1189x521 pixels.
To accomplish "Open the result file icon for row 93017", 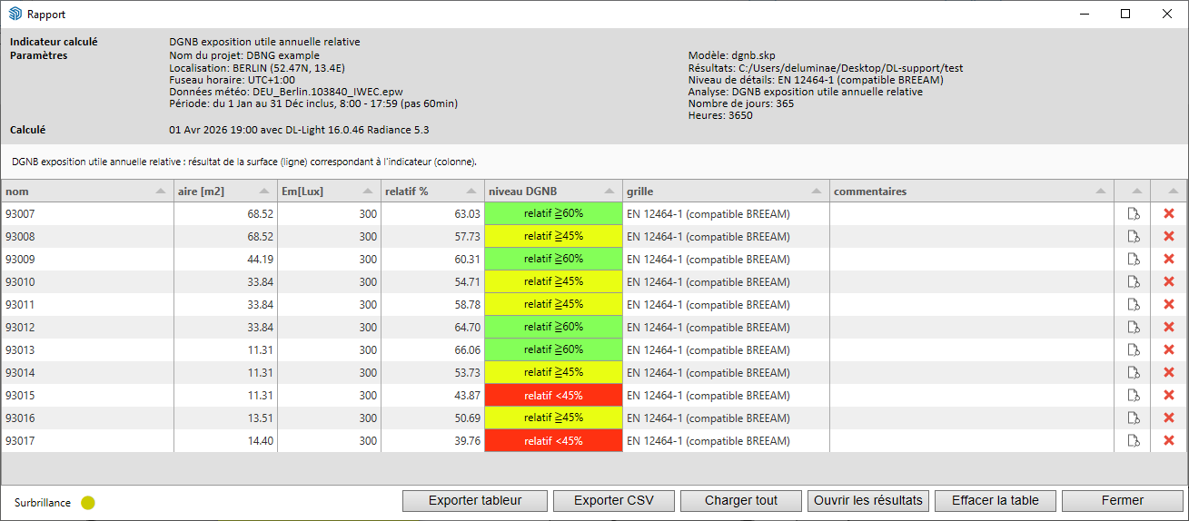I will (1133, 441).
